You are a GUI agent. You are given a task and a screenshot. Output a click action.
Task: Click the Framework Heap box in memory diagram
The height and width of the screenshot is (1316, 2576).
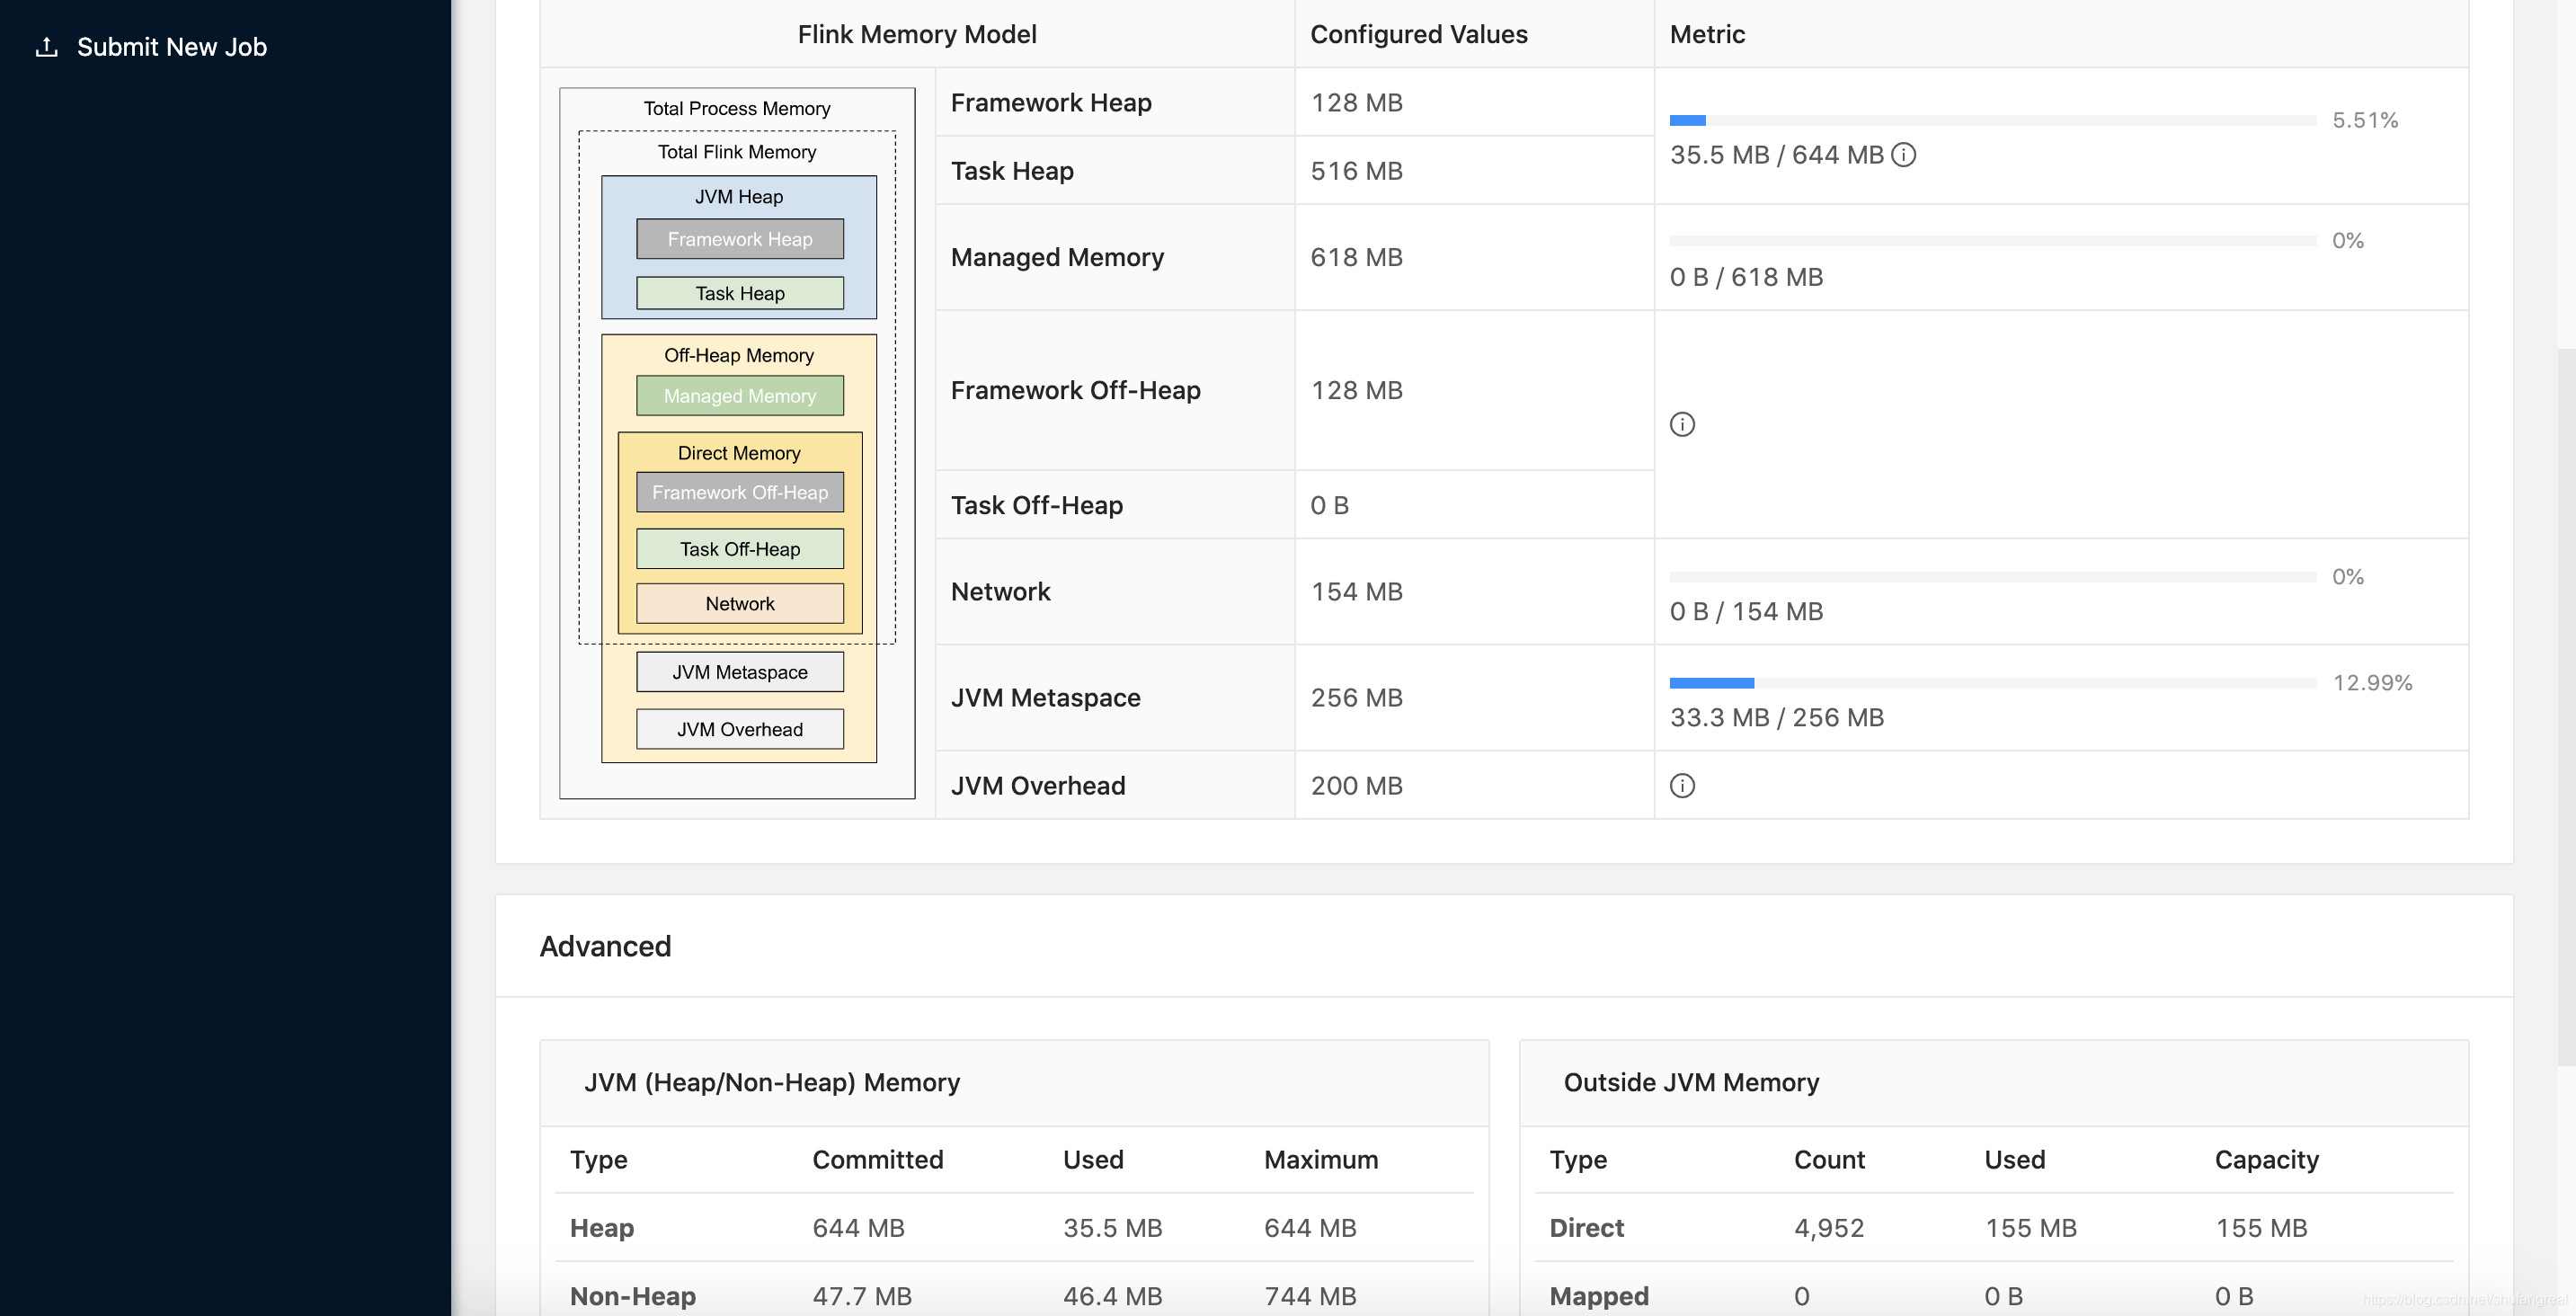tap(739, 239)
